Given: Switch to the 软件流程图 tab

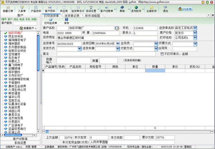Looking at the screenshot, I should (x=92, y=16).
